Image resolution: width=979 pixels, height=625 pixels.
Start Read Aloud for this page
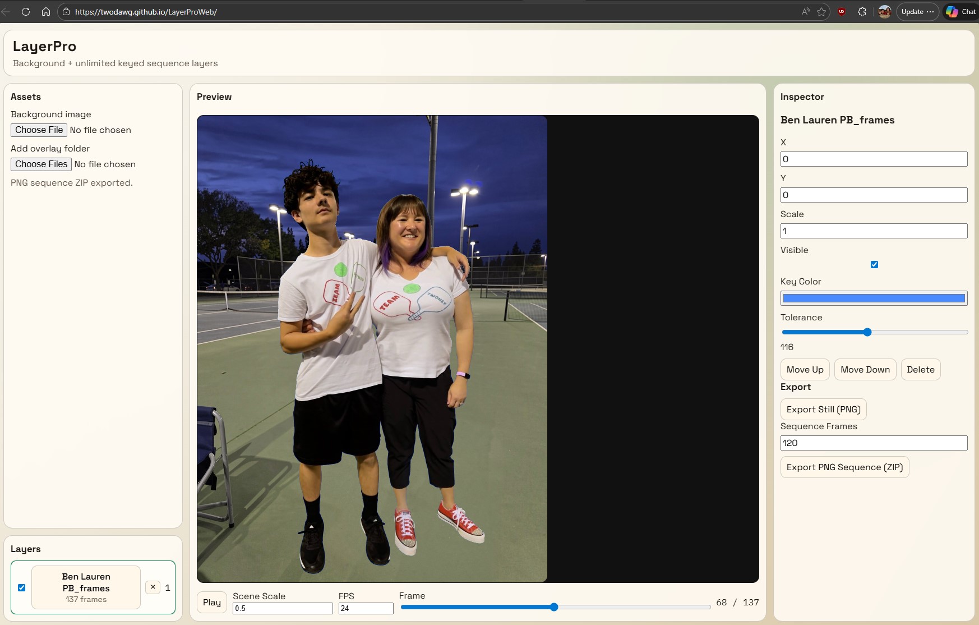805,11
